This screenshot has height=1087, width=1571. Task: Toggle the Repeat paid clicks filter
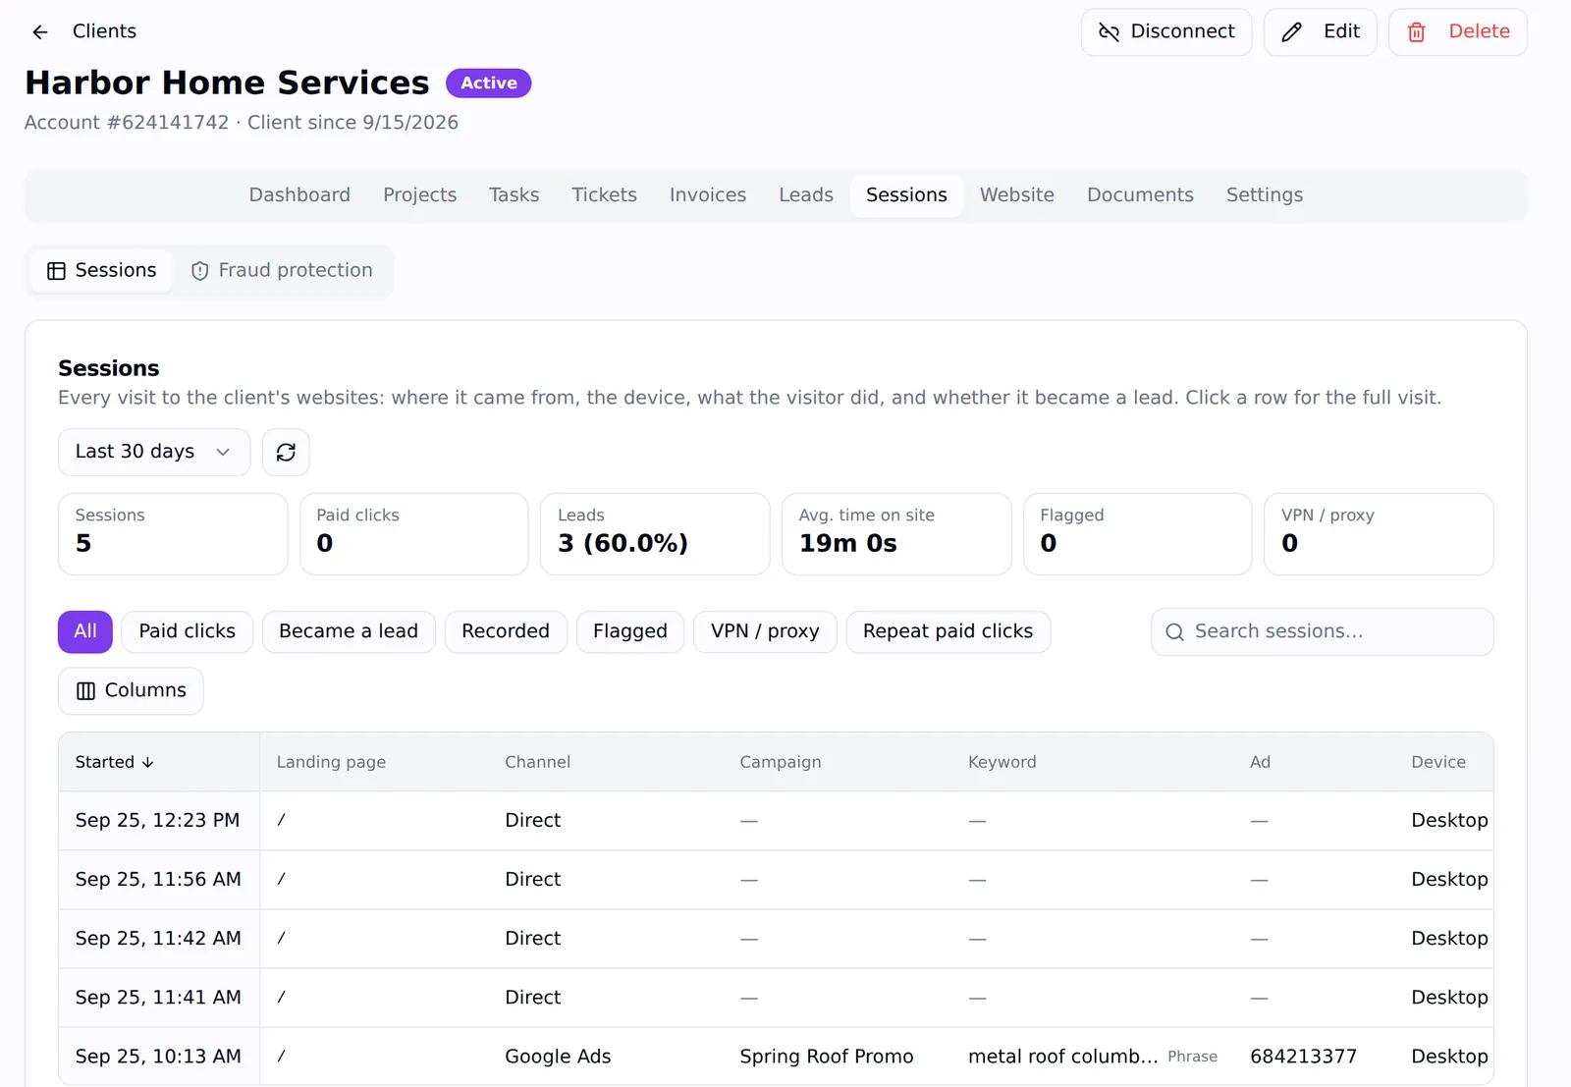[x=948, y=632]
